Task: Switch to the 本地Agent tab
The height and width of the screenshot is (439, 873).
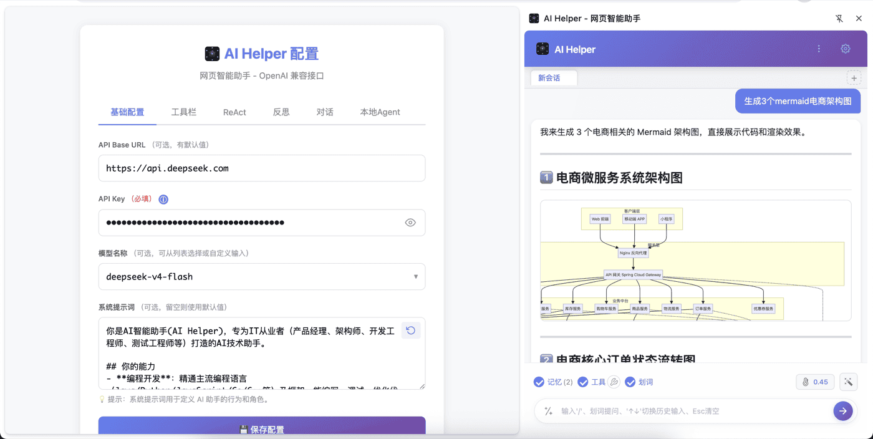Action: pyautogui.click(x=380, y=112)
